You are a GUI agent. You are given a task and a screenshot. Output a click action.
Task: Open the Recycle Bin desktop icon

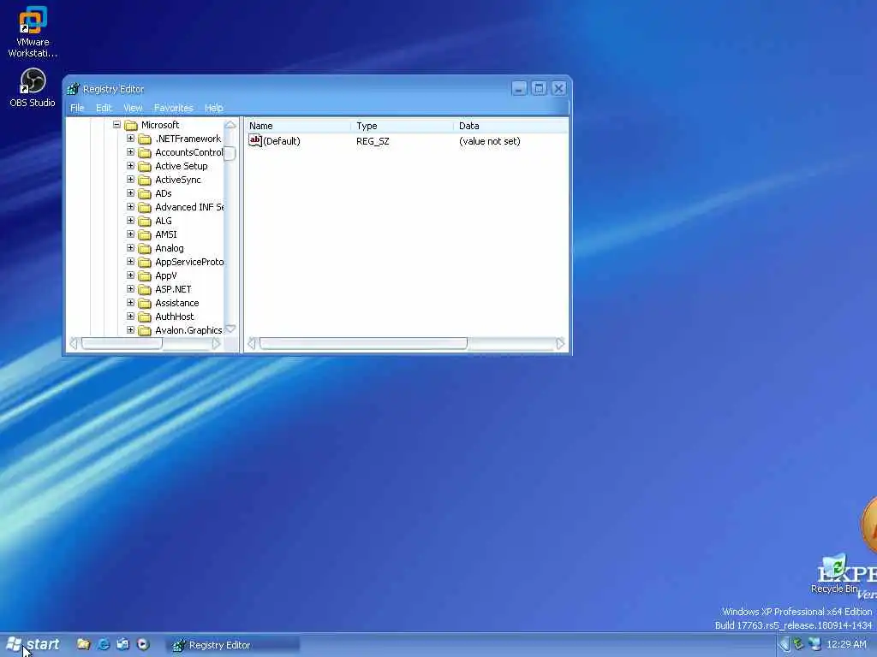pyautogui.click(x=834, y=574)
